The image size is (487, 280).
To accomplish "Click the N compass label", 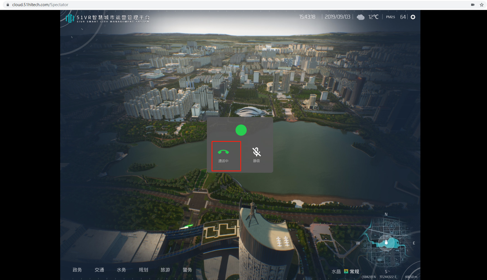I will click(386, 214).
